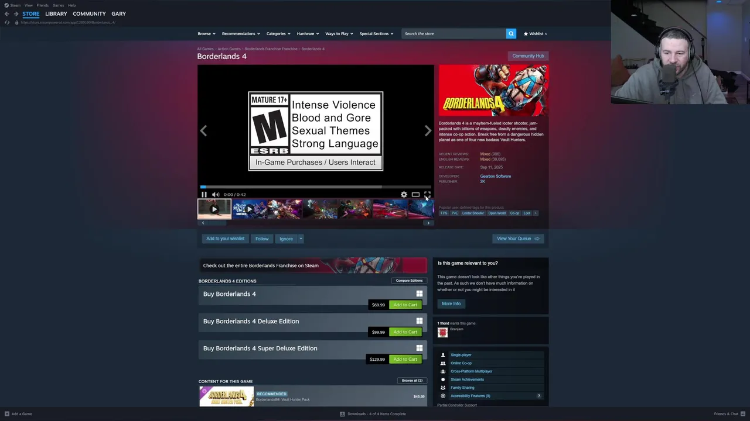Click the Looter Shooter tag

click(473, 213)
